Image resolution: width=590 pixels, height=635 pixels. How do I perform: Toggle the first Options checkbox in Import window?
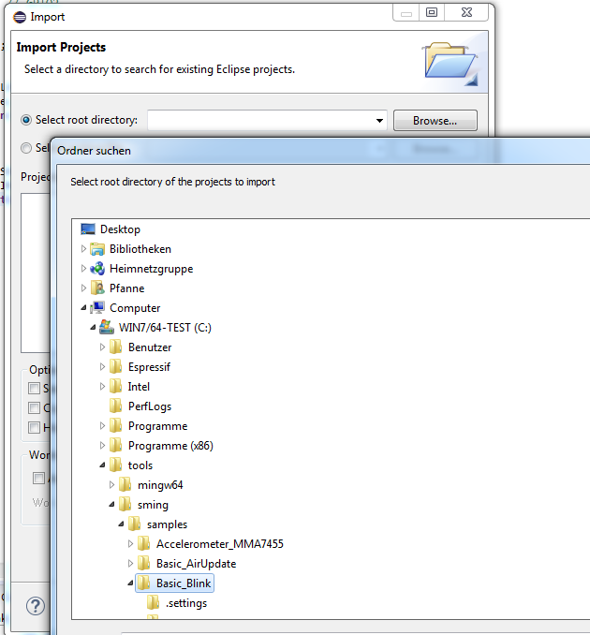[34, 388]
